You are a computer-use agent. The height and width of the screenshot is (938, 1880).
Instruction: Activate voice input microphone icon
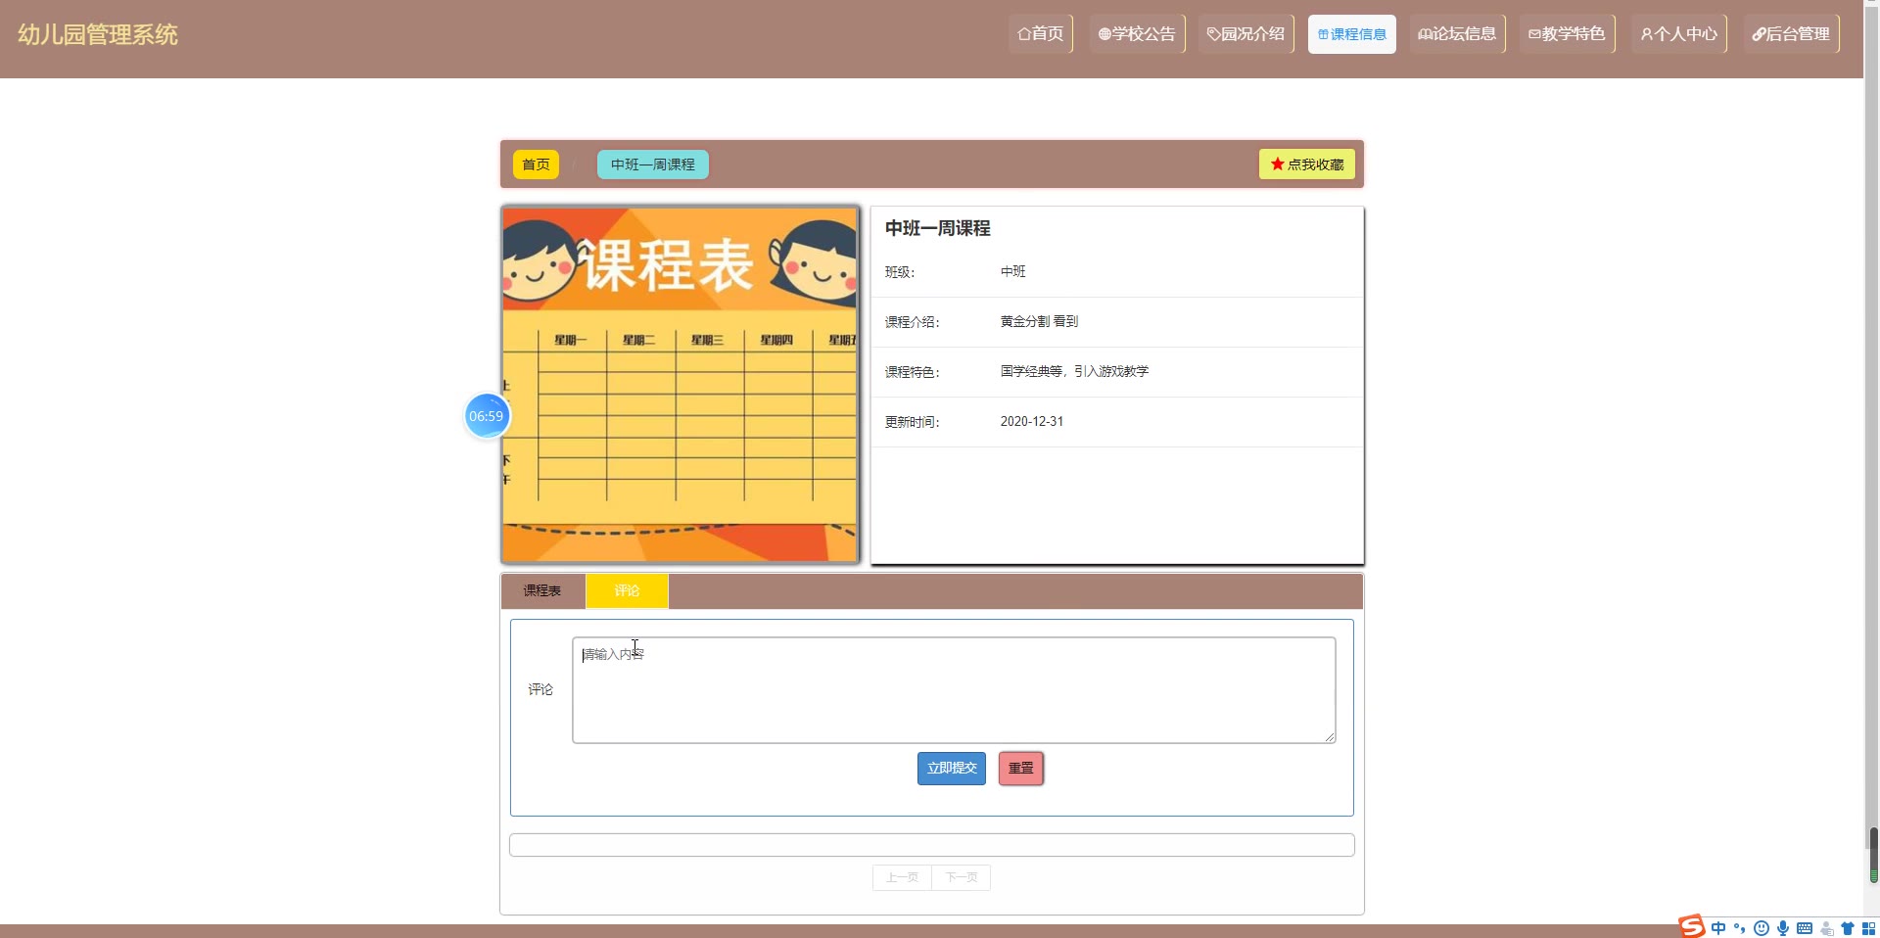(1783, 928)
